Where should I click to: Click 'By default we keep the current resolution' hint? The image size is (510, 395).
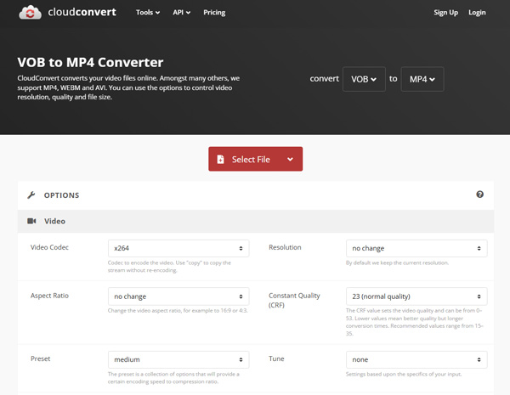click(397, 262)
